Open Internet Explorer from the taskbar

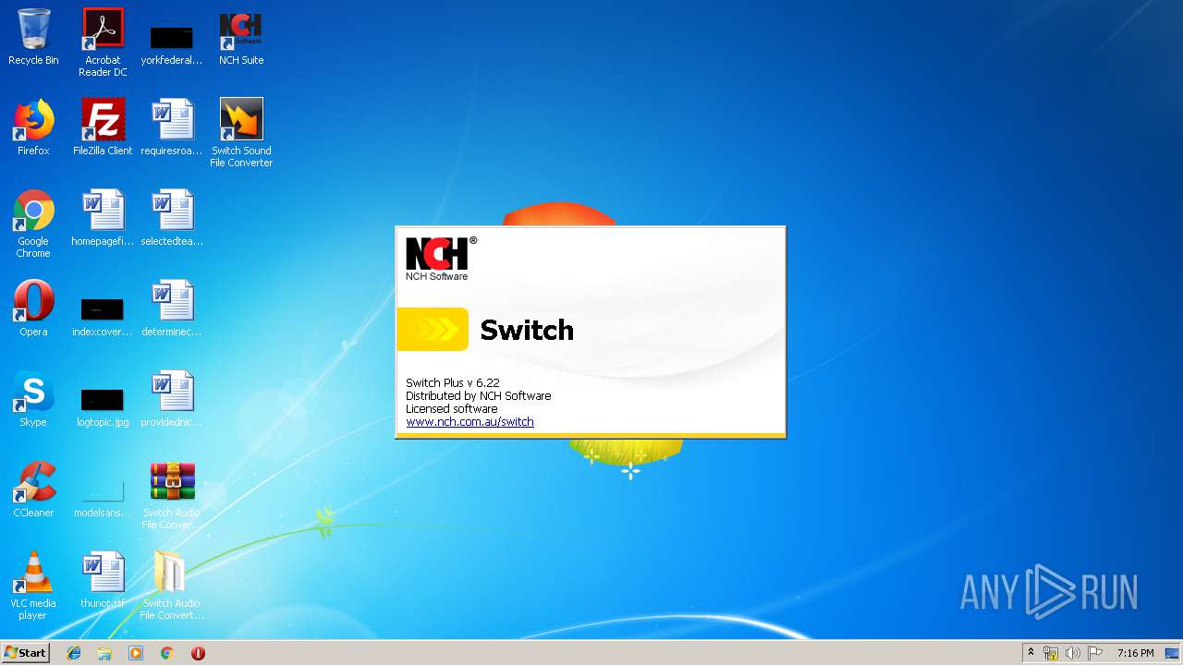click(74, 653)
